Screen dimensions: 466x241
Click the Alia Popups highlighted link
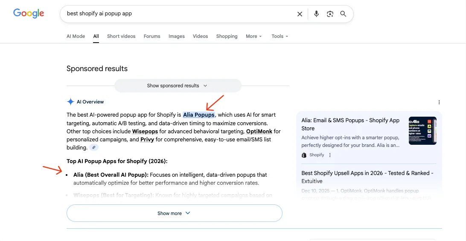point(198,115)
